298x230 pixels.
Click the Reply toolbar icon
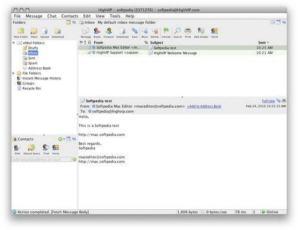[97, 31]
